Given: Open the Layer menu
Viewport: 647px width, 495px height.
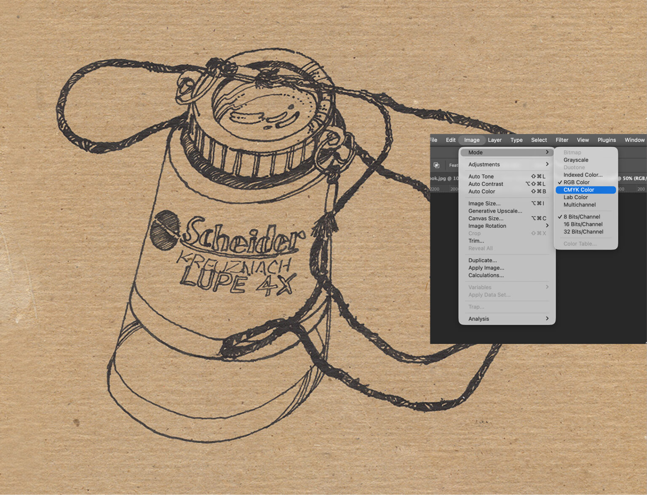Looking at the screenshot, I should click(x=495, y=140).
